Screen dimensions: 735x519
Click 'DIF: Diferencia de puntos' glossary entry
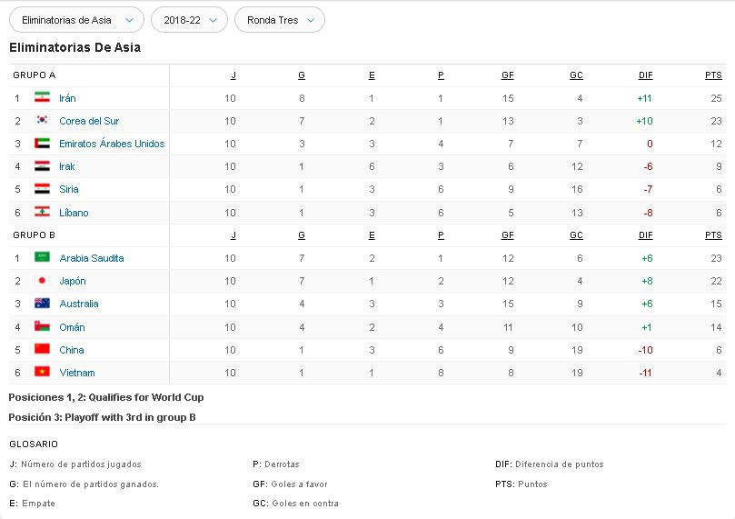coord(550,464)
